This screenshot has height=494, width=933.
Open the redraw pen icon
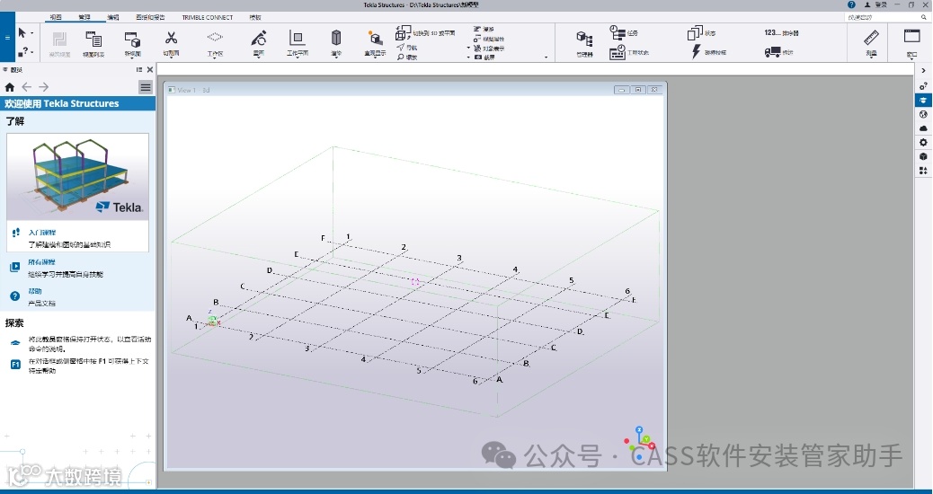pos(258,39)
